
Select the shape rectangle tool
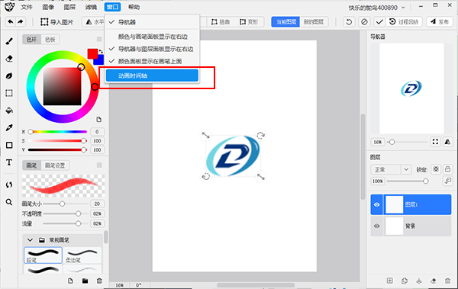coord(9,145)
